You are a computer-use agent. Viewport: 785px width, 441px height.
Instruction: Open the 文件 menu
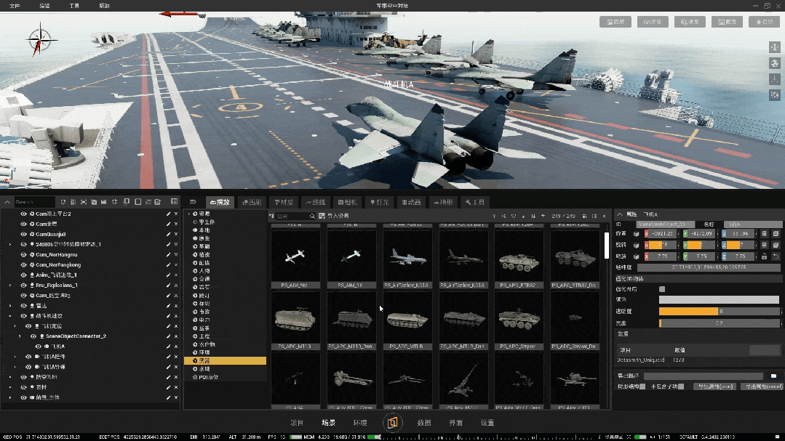[15, 5]
